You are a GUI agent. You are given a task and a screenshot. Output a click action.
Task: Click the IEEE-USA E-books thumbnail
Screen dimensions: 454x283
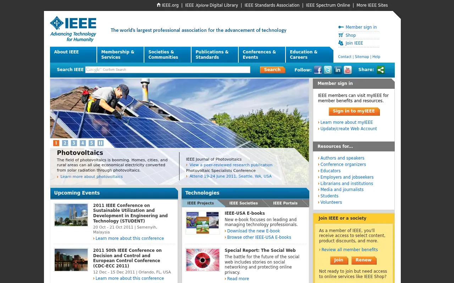(x=203, y=223)
